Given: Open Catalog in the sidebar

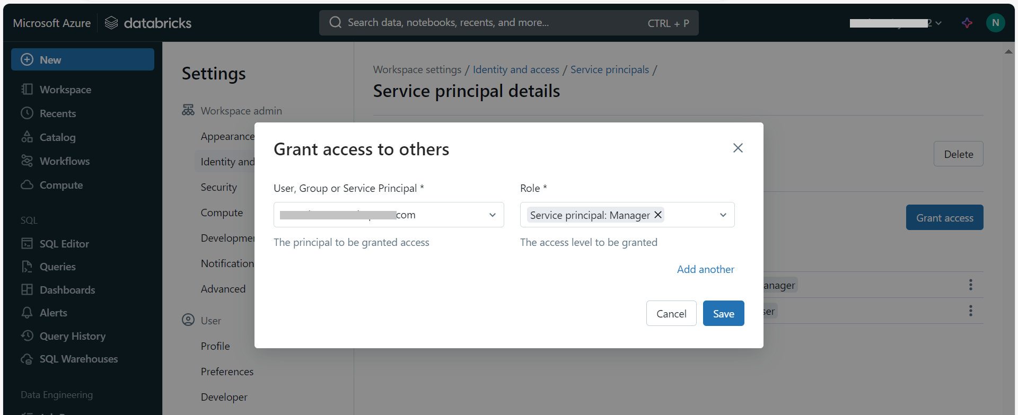Looking at the screenshot, I should (57, 137).
